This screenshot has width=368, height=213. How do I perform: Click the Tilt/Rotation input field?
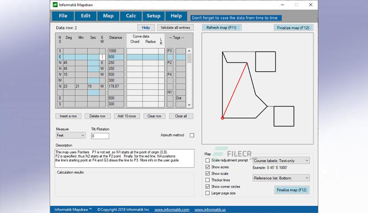click(x=100, y=136)
